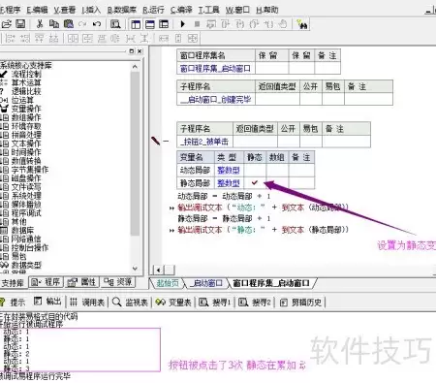Click the Copy icon in toolbar
Image resolution: width=436 pixels, height=383 pixels.
coord(53,24)
